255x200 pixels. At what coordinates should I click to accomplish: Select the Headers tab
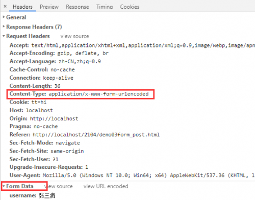(x=22, y=7)
